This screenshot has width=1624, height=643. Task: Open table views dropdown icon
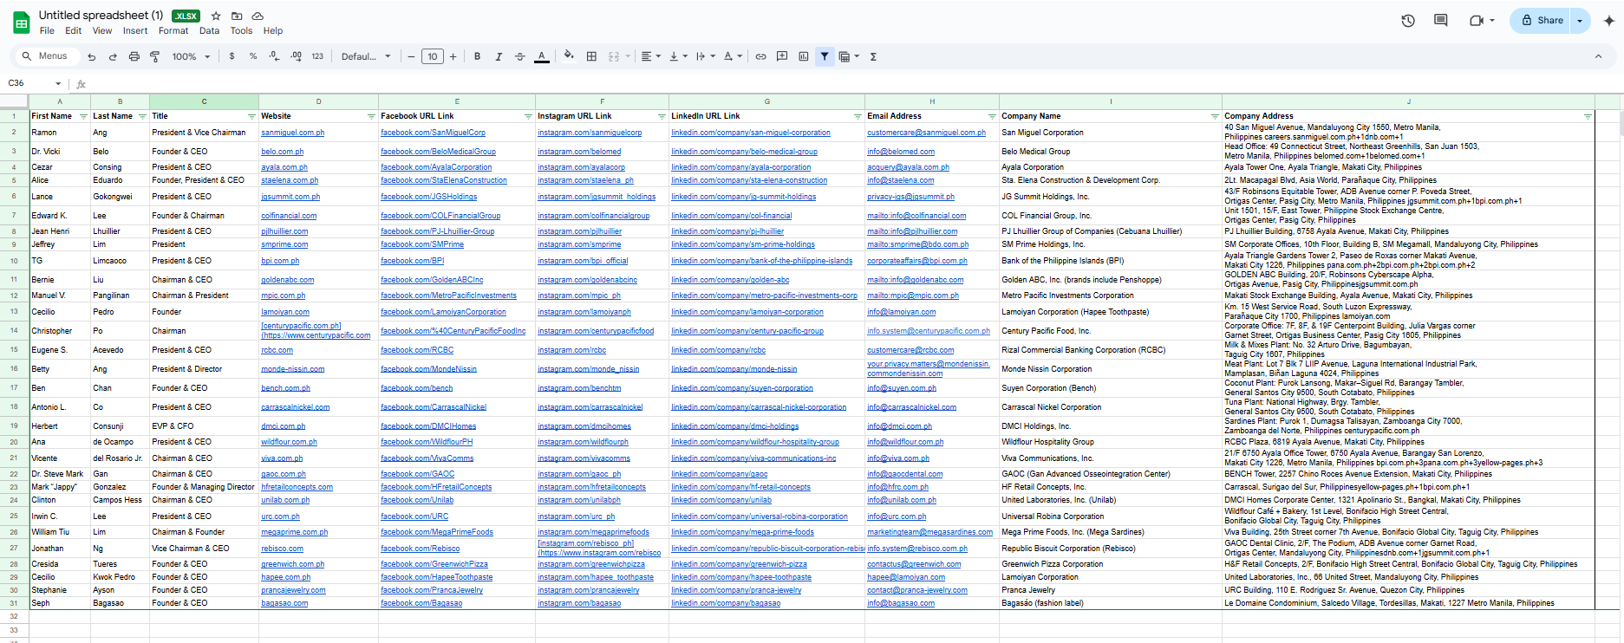click(x=849, y=56)
